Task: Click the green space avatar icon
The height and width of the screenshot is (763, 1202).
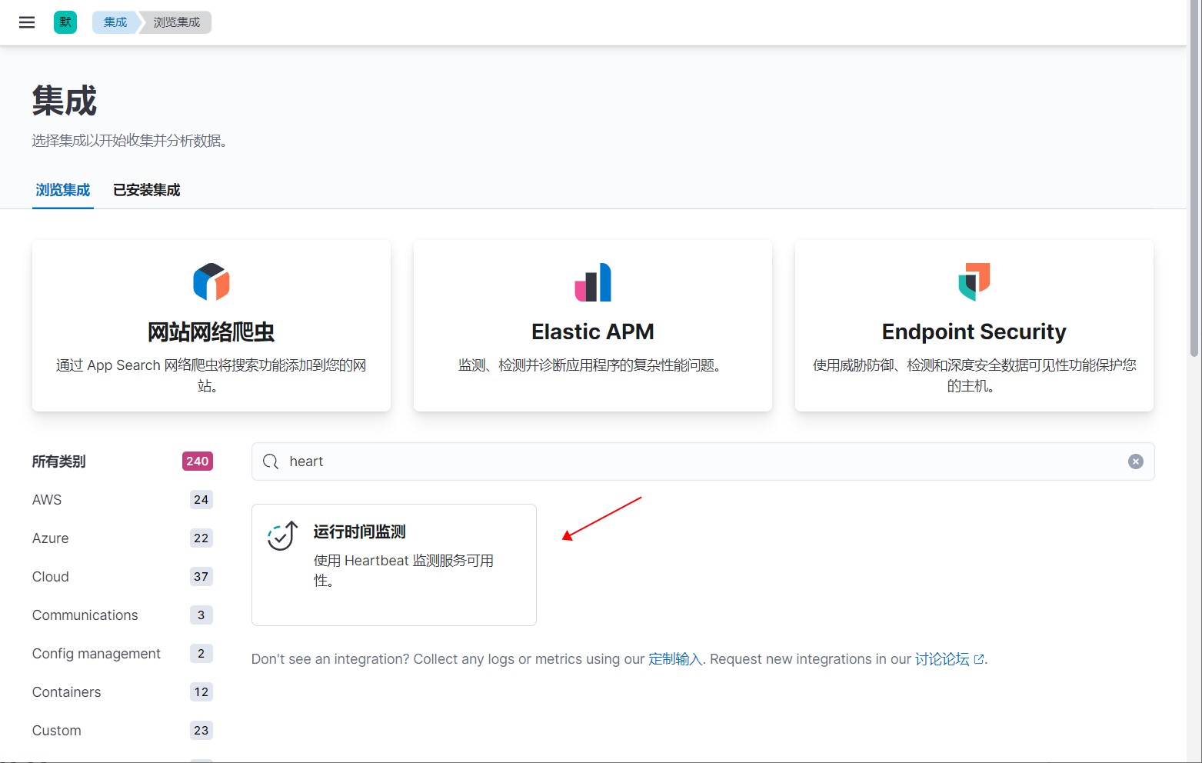Action: coord(65,22)
